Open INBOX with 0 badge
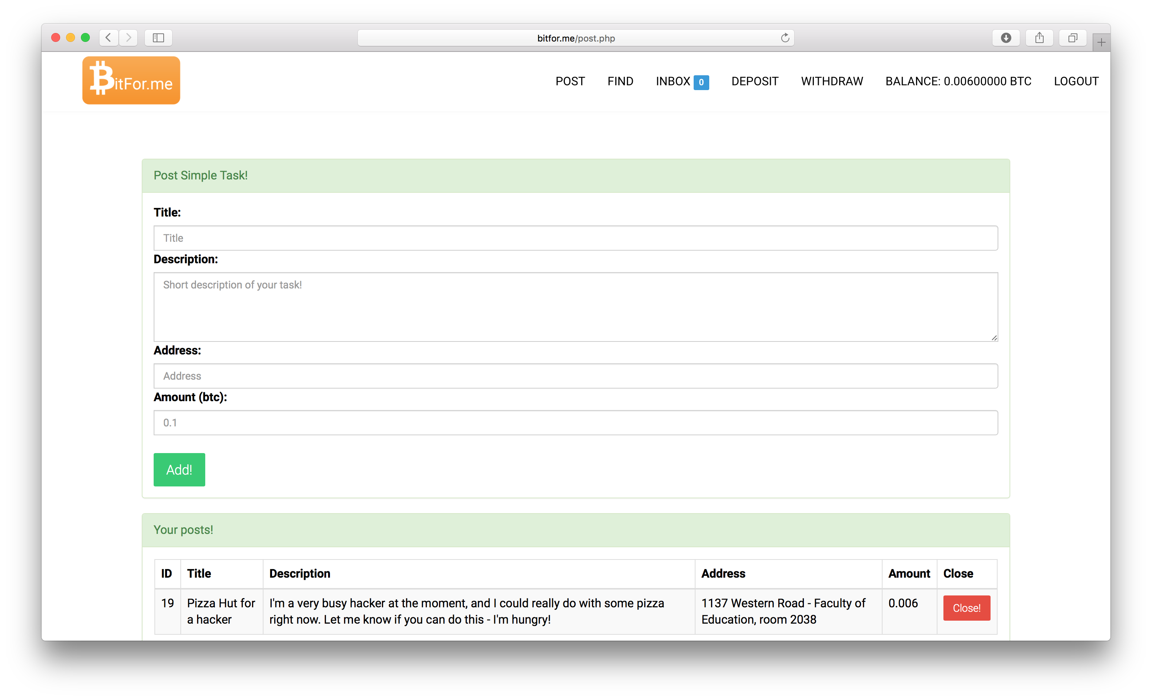Viewport: 1152px width, 700px height. pyautogui.click(x=682, y=81)
